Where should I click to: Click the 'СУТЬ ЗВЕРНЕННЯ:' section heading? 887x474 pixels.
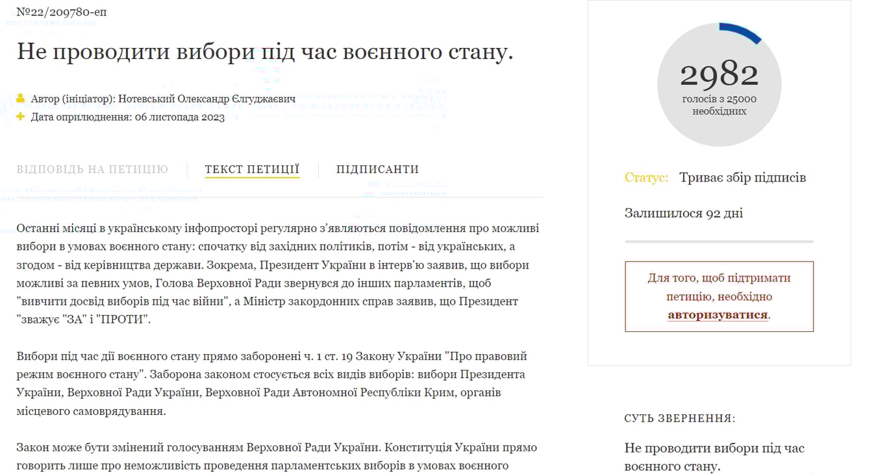click(680, 419)
